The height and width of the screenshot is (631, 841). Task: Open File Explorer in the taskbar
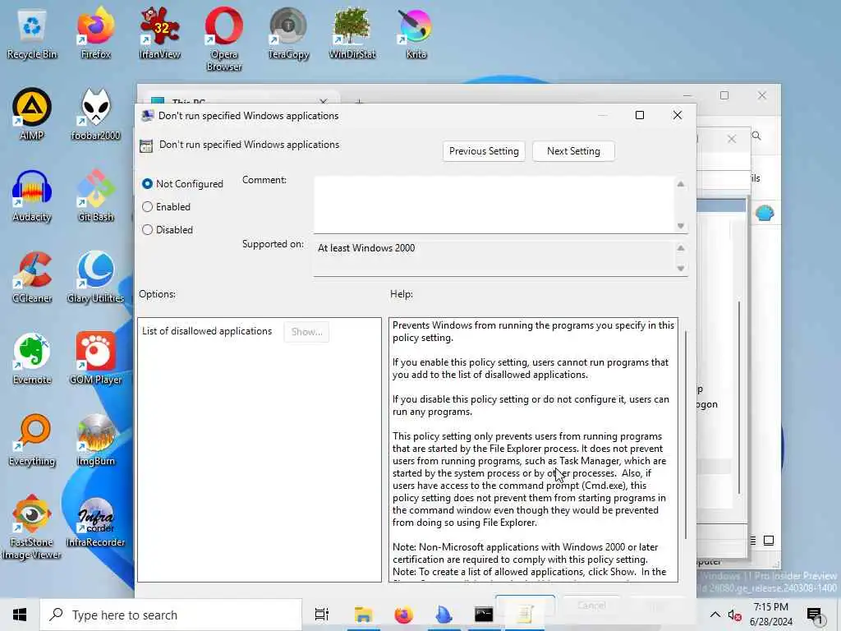coord(363,615)
